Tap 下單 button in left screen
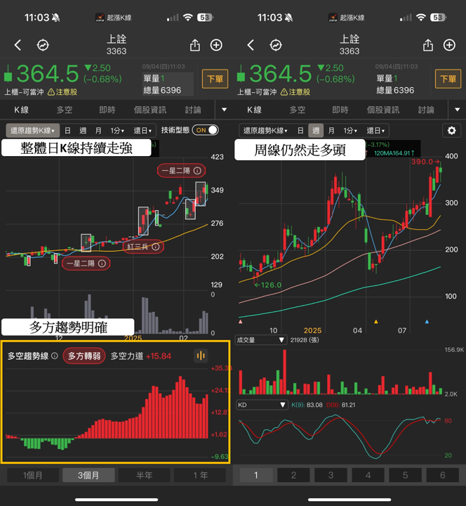Screen dimensions: 466x506 tap(215, 79)
